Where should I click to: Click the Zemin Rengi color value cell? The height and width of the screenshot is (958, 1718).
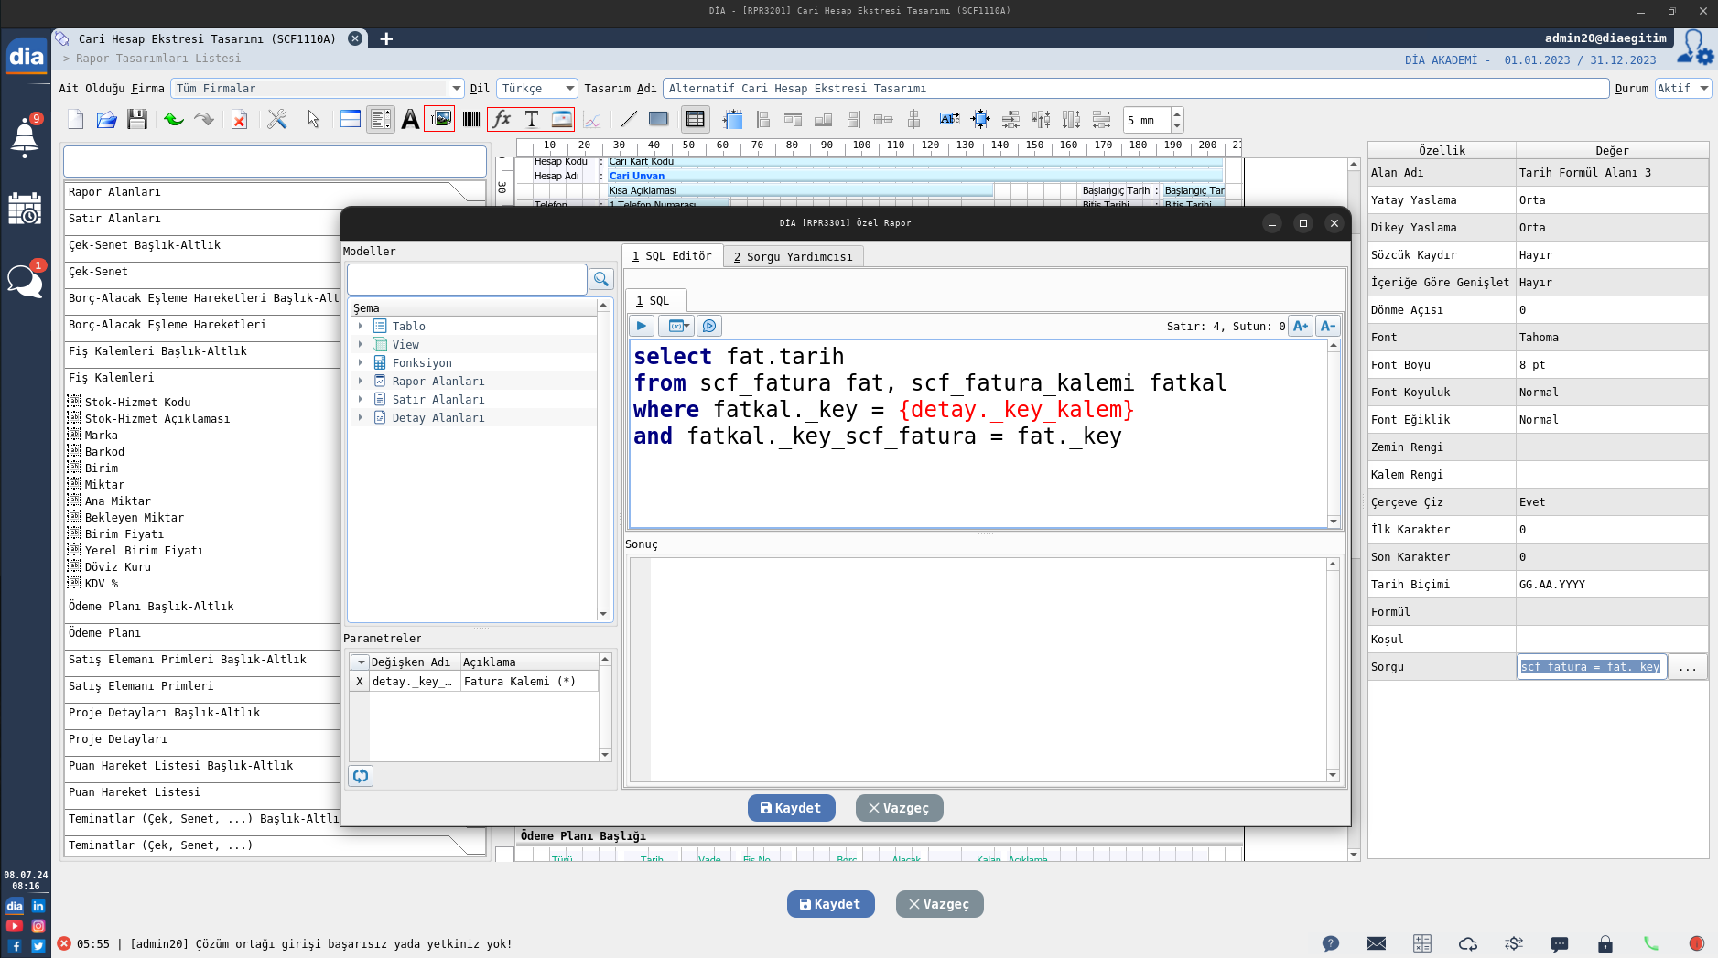point(1611,447)
